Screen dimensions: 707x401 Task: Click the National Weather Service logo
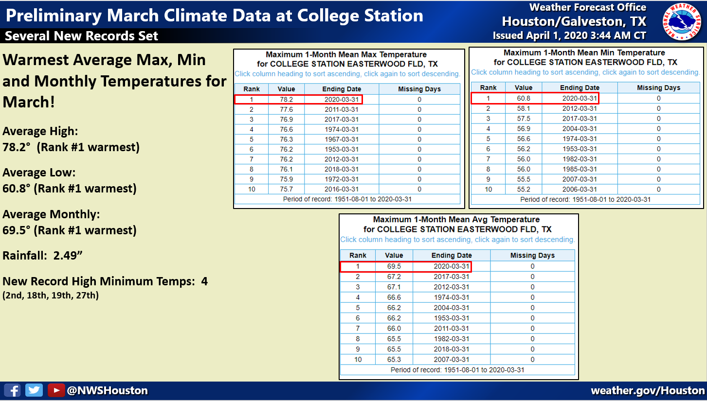tap(680, 22)
